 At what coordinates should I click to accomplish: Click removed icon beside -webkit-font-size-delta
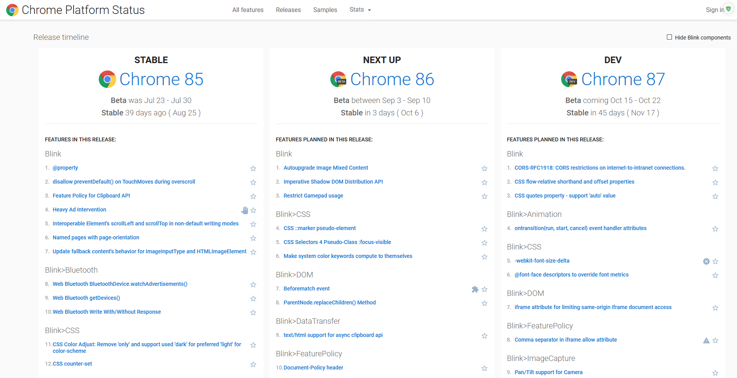tap(706, 261)
